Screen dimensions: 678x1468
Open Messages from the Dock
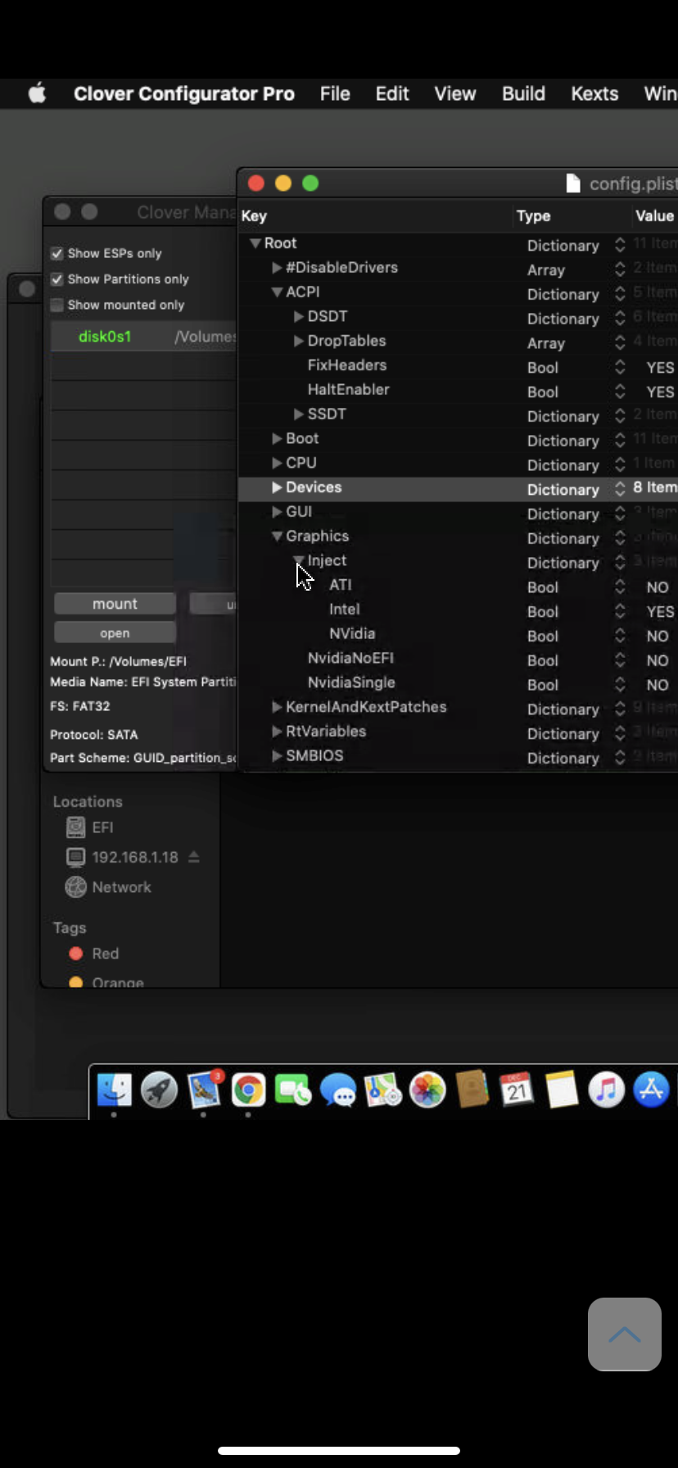pyautogui.click(x=337, y=1090)
